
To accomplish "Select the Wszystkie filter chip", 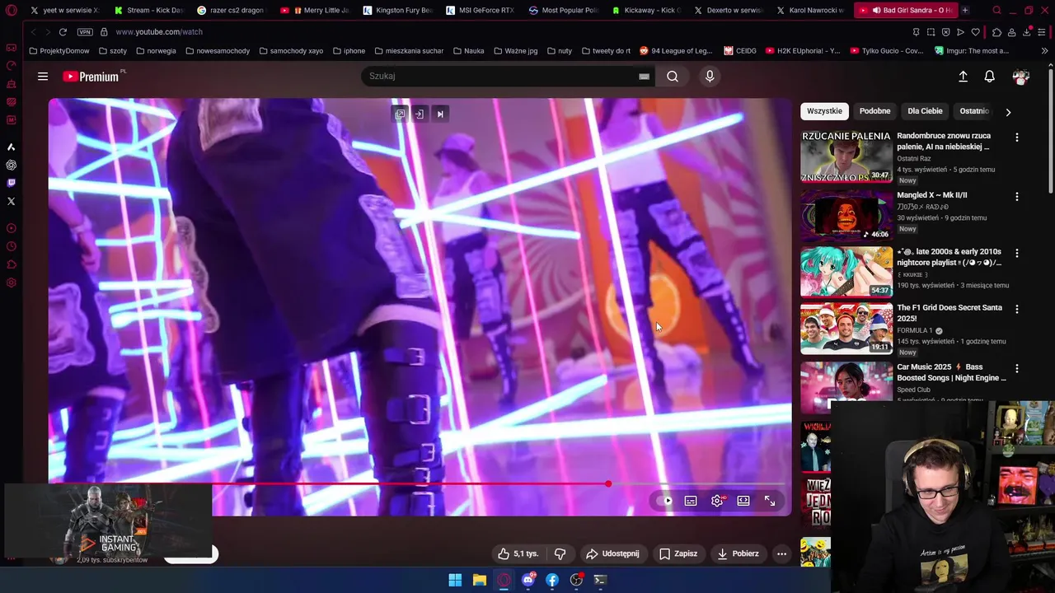I will [x=824, y=111].
